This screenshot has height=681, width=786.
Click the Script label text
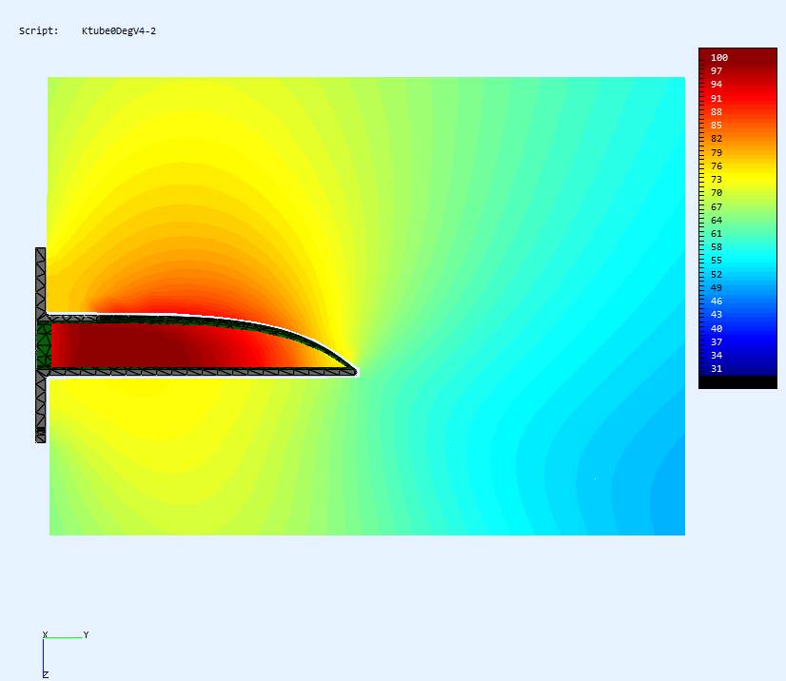point(39,30)
